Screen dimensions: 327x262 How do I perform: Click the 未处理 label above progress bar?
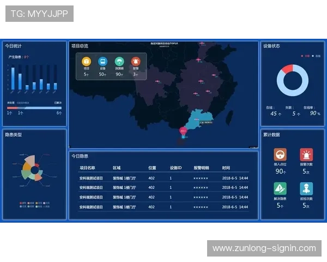(x=11, y=103)
